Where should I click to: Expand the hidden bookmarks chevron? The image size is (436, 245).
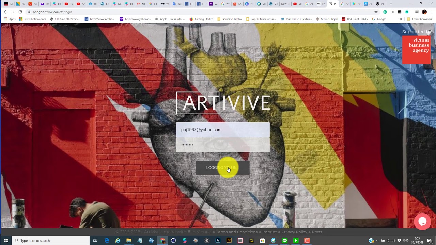pyautogui.click(x=401, y=19)
